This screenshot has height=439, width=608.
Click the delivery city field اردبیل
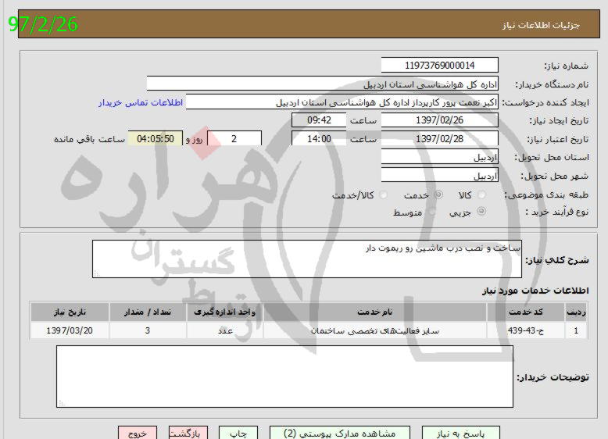[440, 176]
